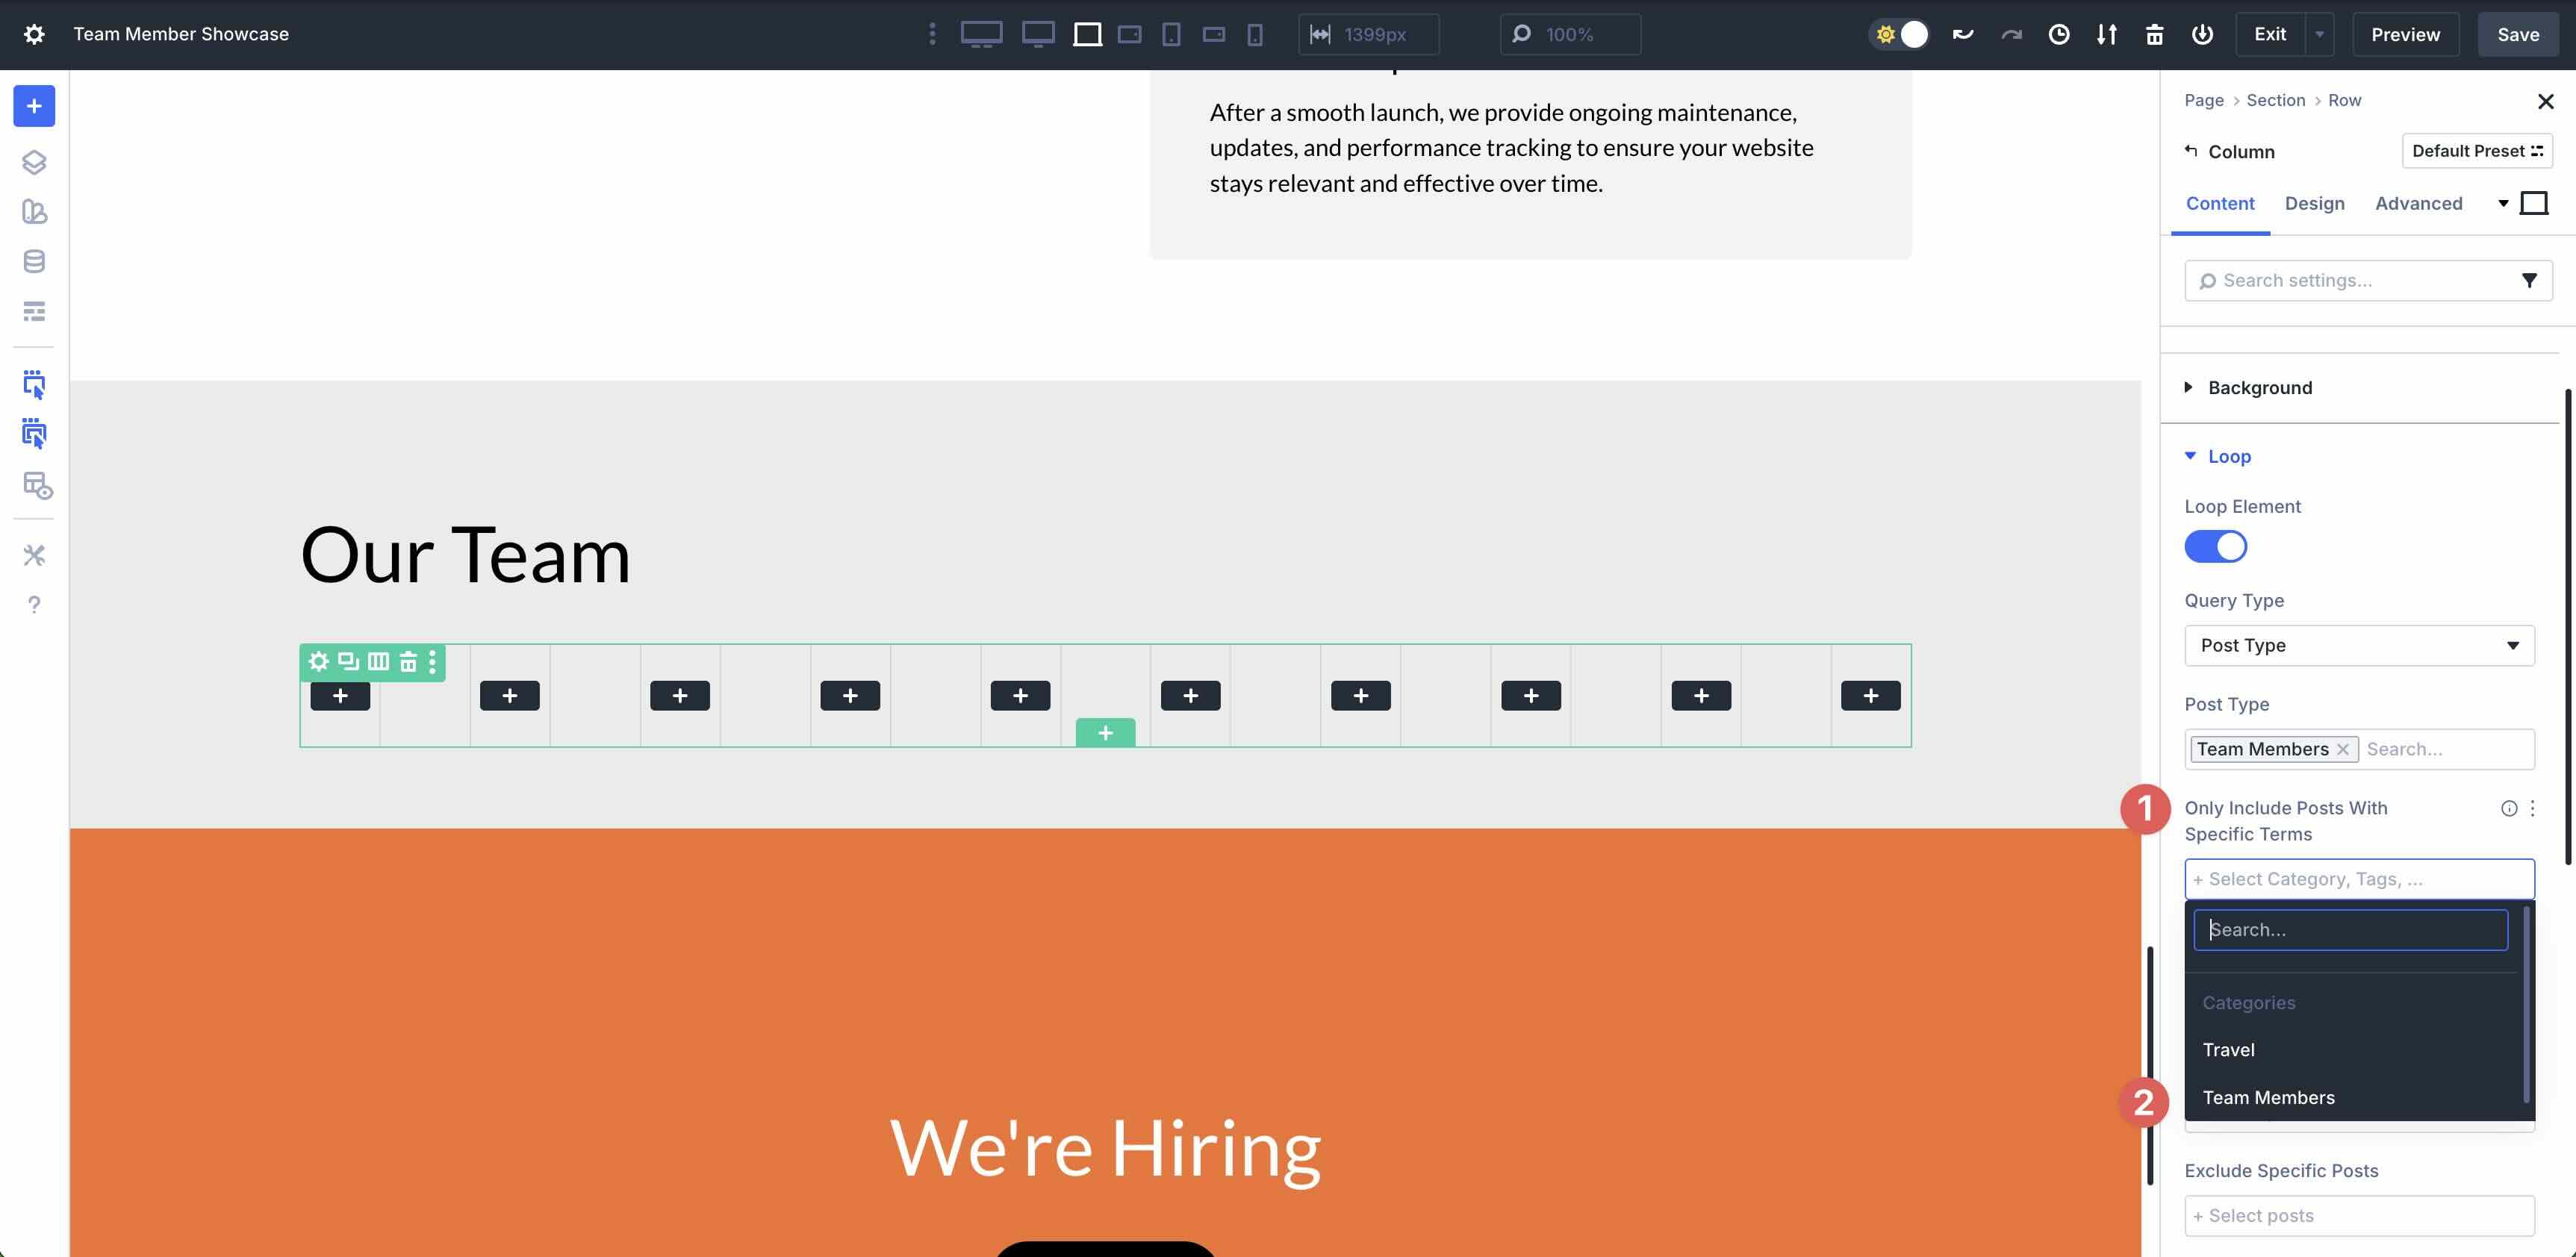
Task: Switch to the Advanced tab
Action: pyautogui.click(x=2418, y=203)
